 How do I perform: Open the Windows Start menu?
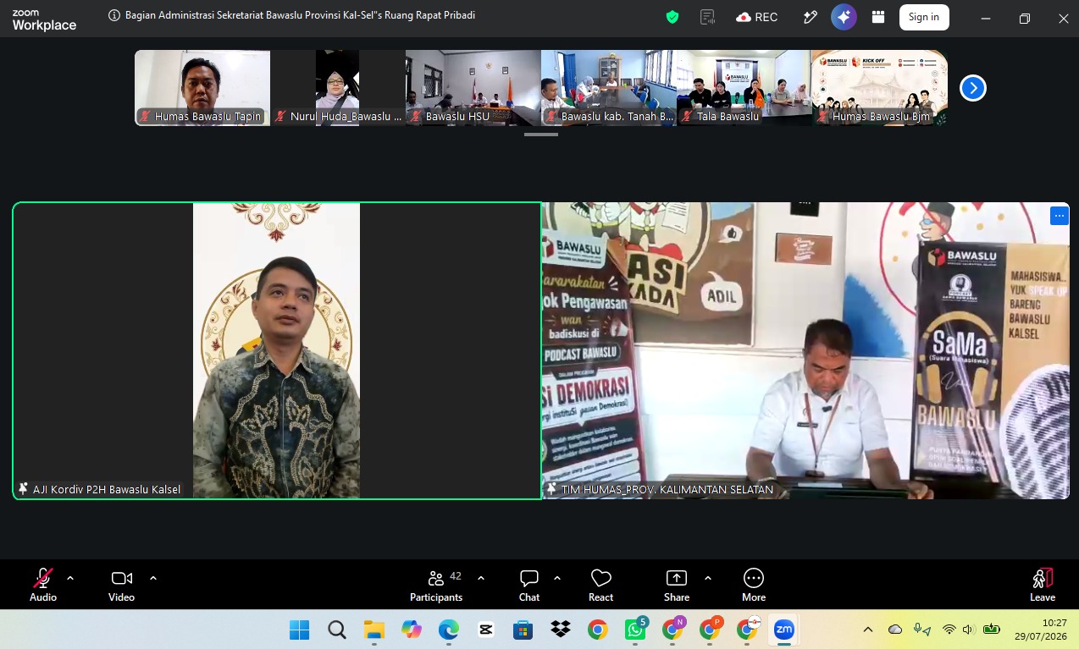tap(299, 630)
